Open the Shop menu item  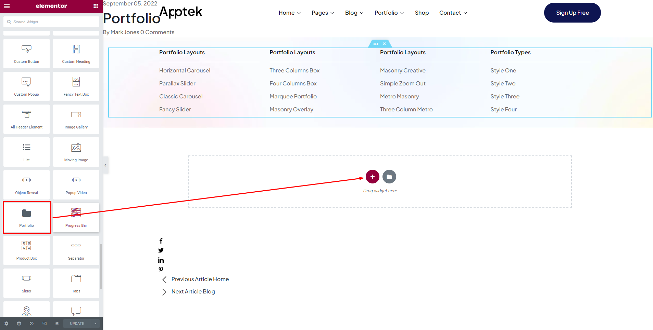[x=422, y=13]
